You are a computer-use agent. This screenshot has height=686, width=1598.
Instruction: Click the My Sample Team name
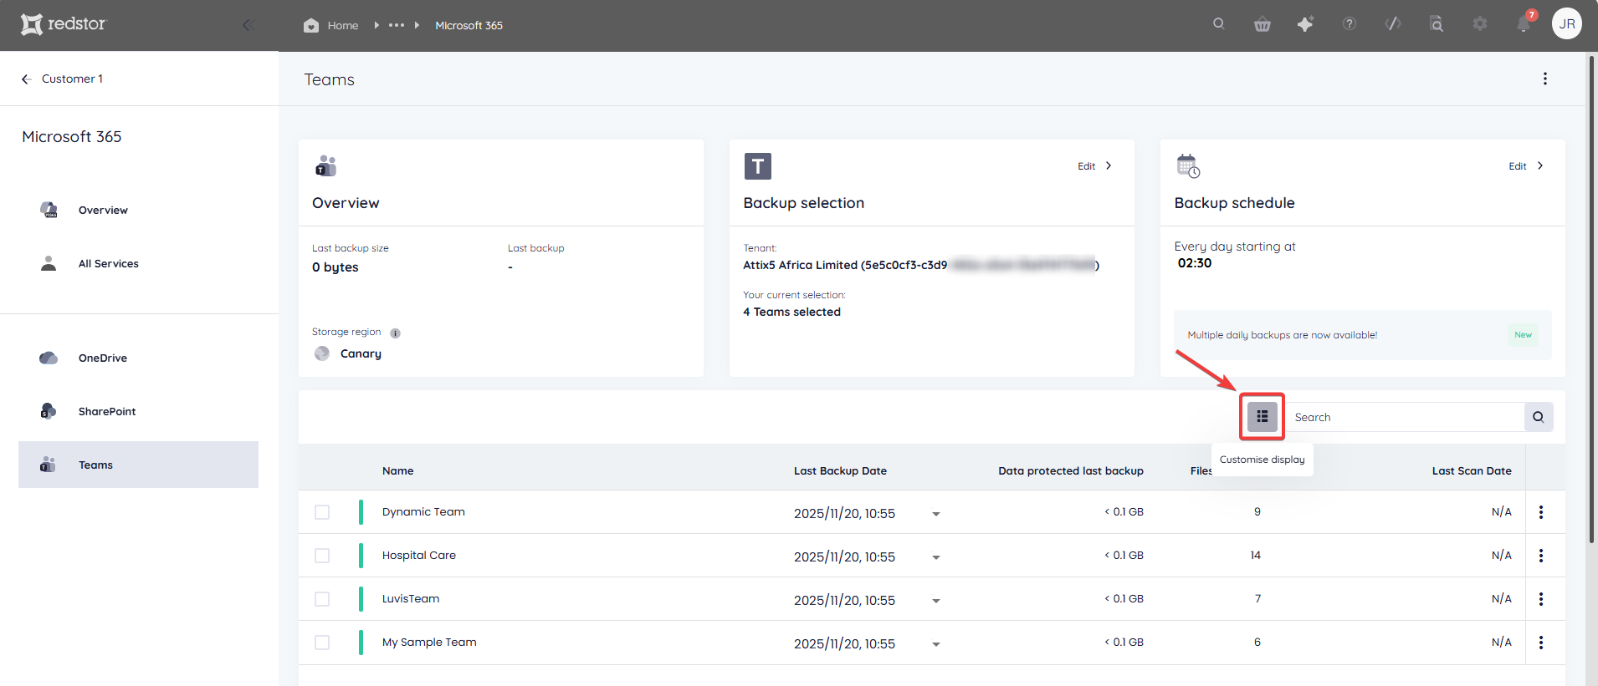click(429, 642)
